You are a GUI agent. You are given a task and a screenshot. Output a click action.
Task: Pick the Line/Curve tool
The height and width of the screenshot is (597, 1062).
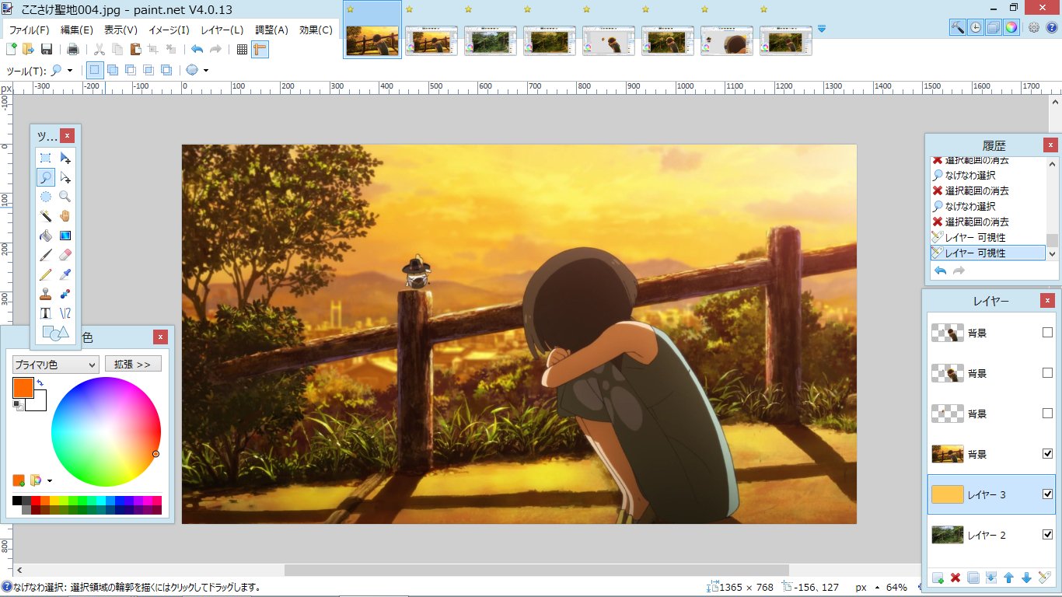[x=65, y=313]
